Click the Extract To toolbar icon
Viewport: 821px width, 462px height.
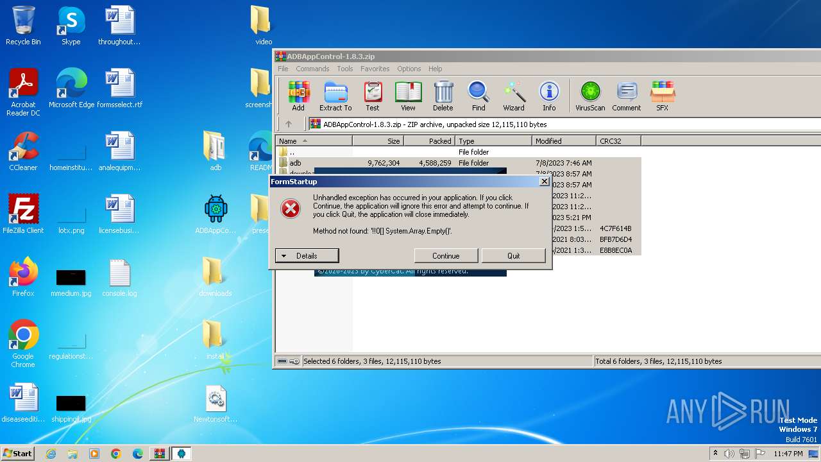coord(335,96)
